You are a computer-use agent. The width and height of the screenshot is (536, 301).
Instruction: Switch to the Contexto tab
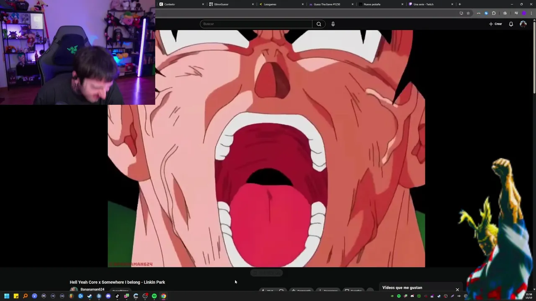click(x=180, y=4)
